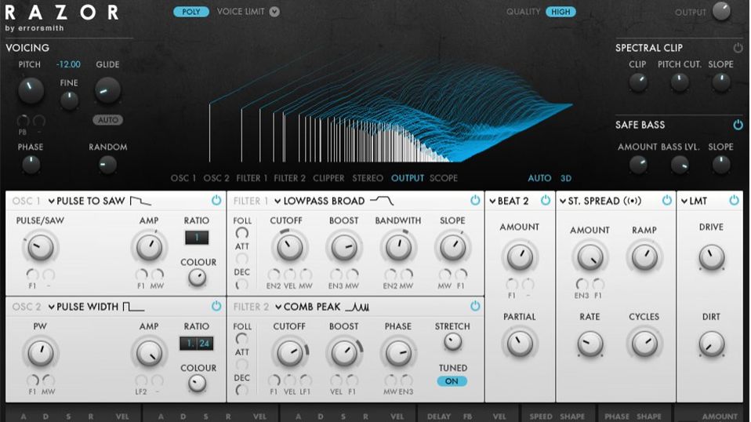The width and height of the screenshot is (751, 422).
Task: Click the OSC 1 Colour knob
Action: [x=197, y=278]
